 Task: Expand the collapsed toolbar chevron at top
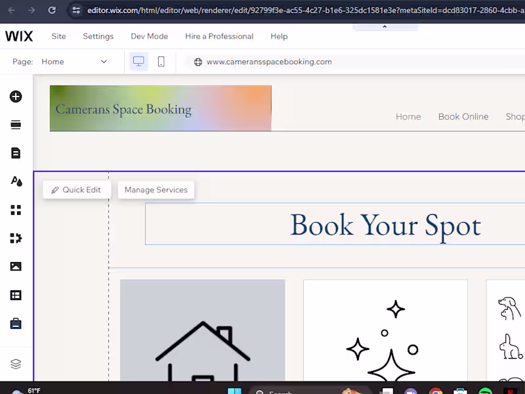(384, 27)
